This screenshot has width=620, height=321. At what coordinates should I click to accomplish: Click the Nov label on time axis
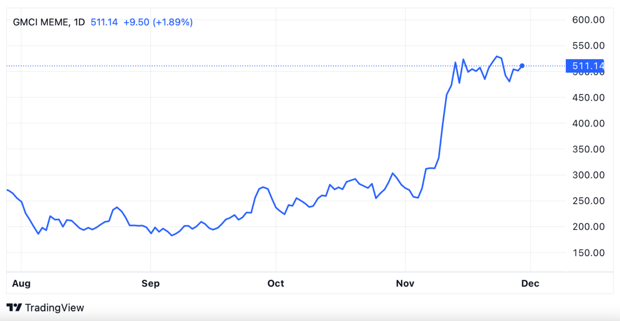click(x=405, y=283)
